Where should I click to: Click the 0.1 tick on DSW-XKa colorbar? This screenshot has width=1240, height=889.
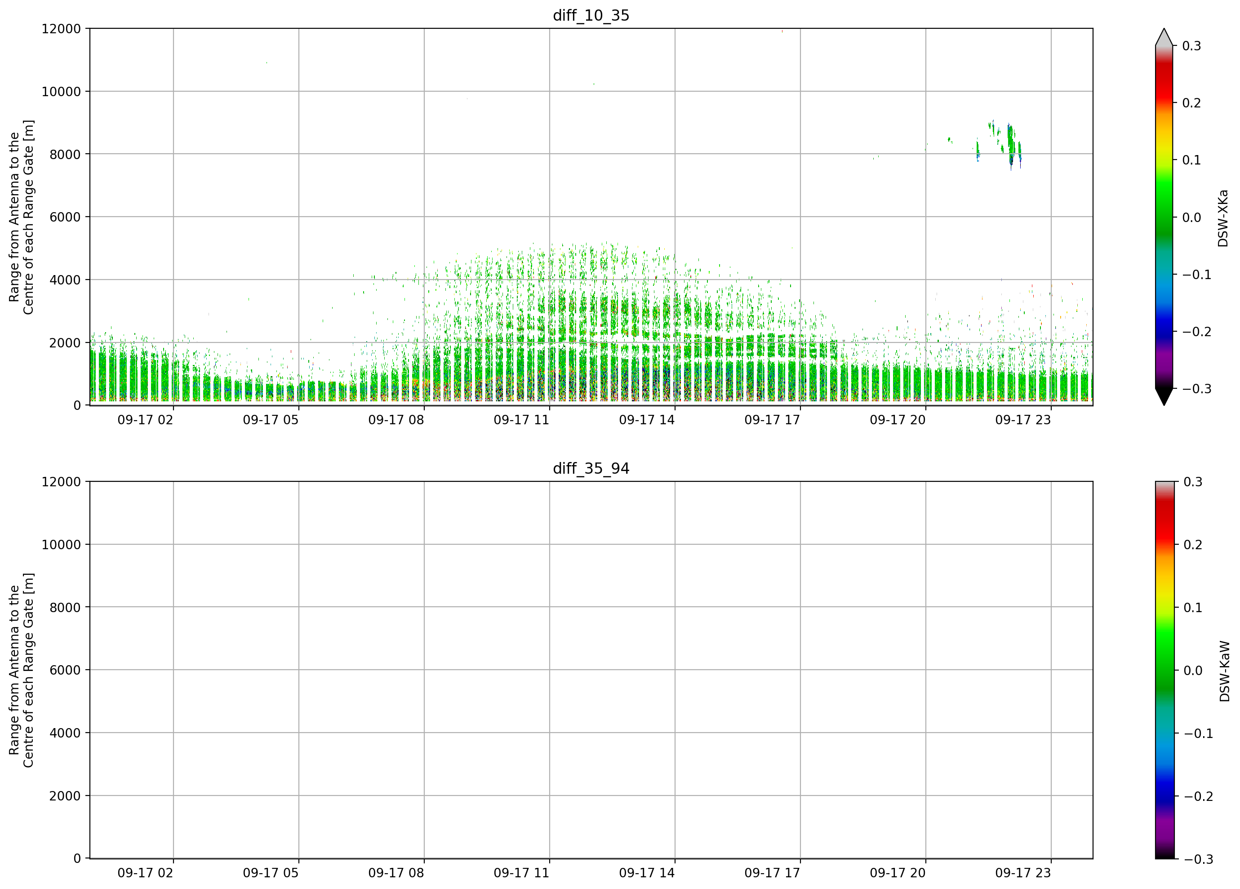point(1192,160)
